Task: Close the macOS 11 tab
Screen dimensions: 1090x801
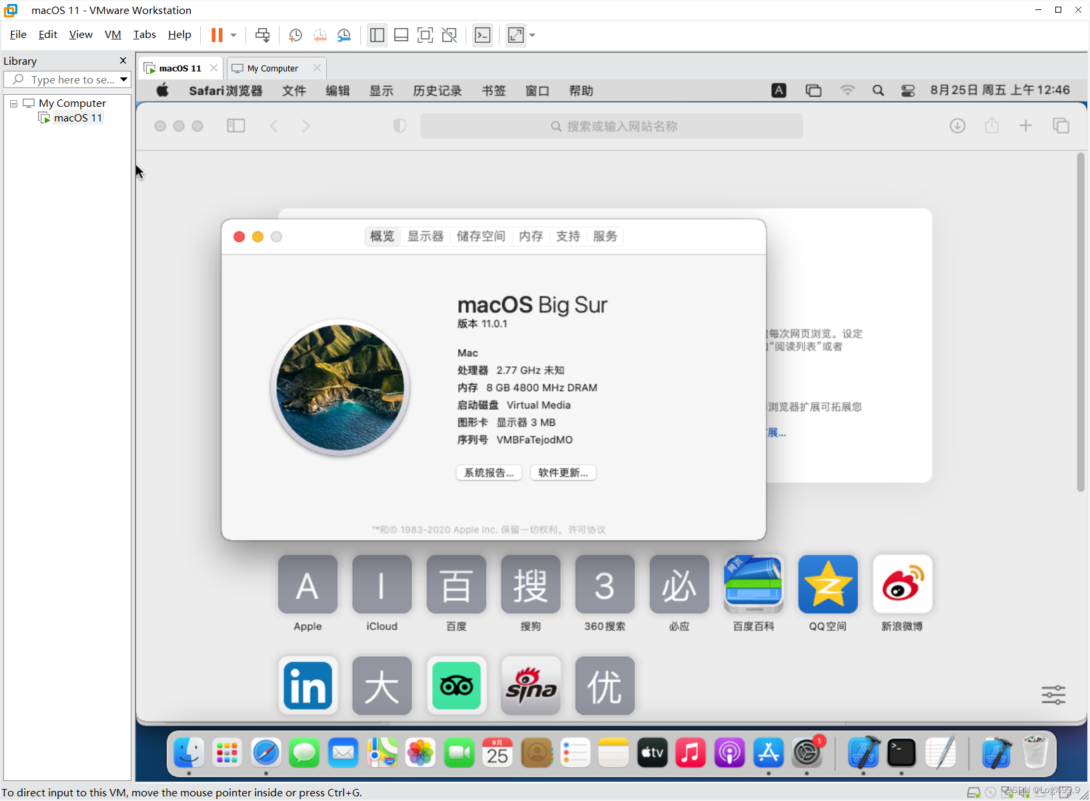Action: click(x=213, y=68)
